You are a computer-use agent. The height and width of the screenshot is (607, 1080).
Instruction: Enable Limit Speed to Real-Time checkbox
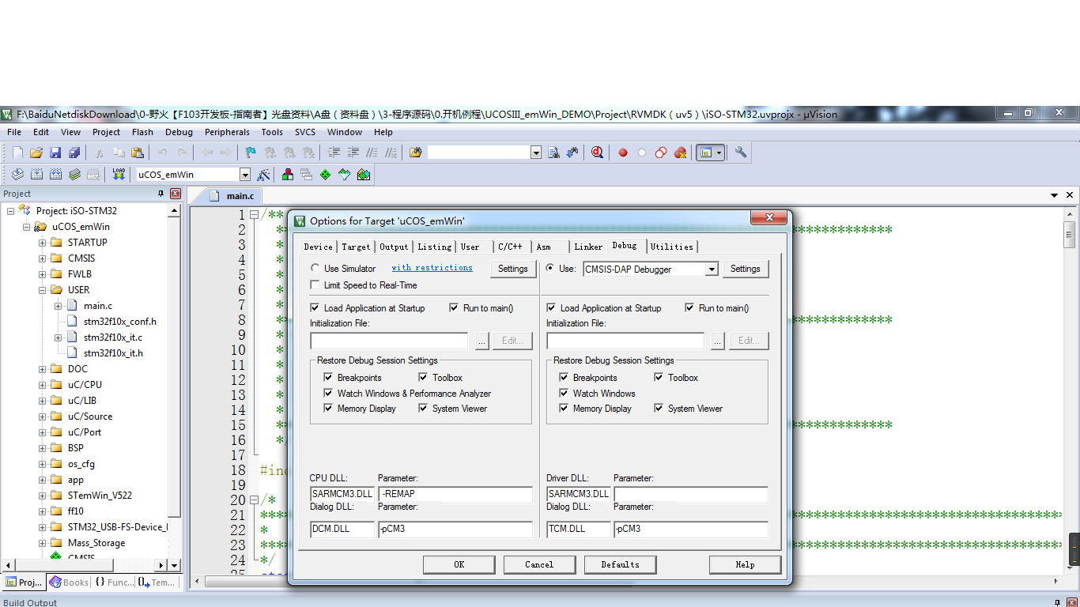316,285
